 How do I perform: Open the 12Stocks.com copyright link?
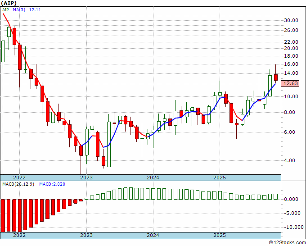pos(287,243)
